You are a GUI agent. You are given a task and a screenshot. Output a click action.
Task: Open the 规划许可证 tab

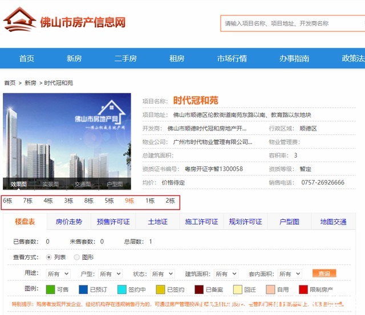[x=245, y=222]
